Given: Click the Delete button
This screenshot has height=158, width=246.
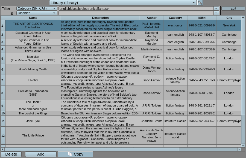Looking at the screenshot, I should [x=11, y=154].
